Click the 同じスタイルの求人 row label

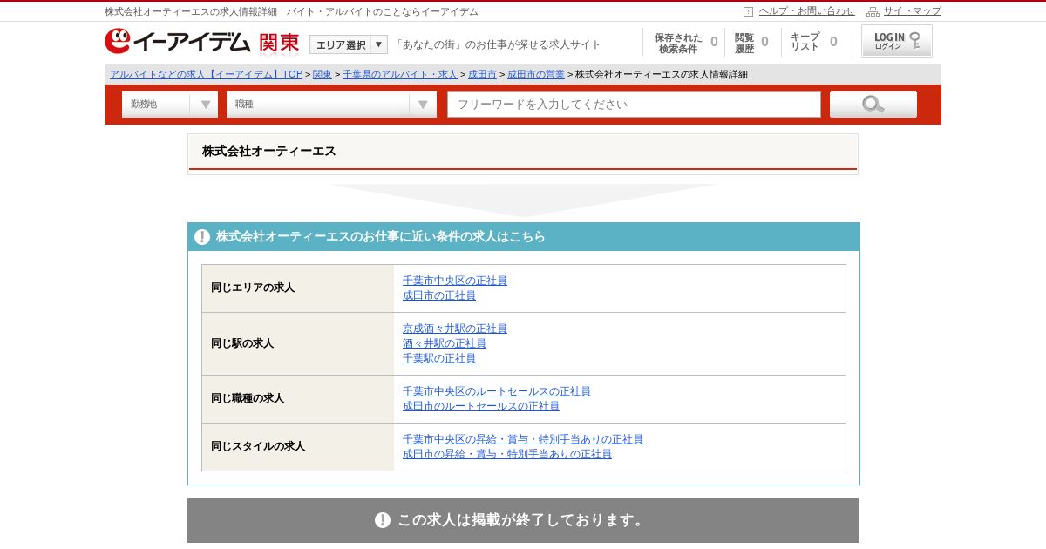[x=258, y=446]
